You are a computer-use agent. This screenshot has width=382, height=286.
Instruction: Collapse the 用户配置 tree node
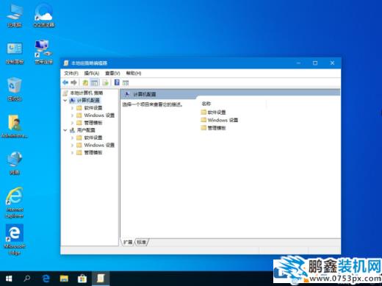coord(65,130)
